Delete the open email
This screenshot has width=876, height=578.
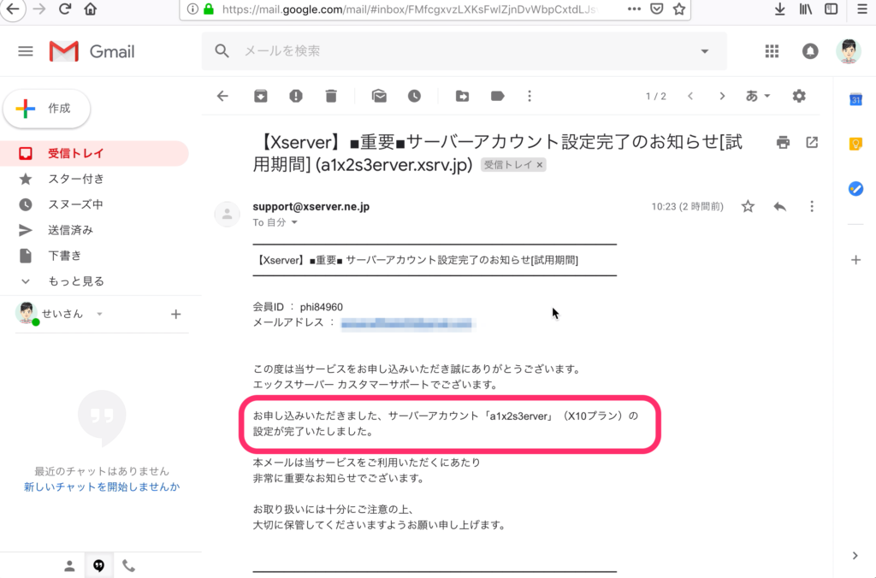tap(331, 96)
